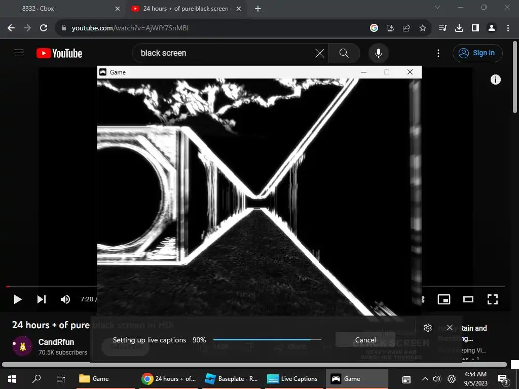Open Chrome tab search chevron
This screenshot has width=519, height=389.
(x=437, y=7)
